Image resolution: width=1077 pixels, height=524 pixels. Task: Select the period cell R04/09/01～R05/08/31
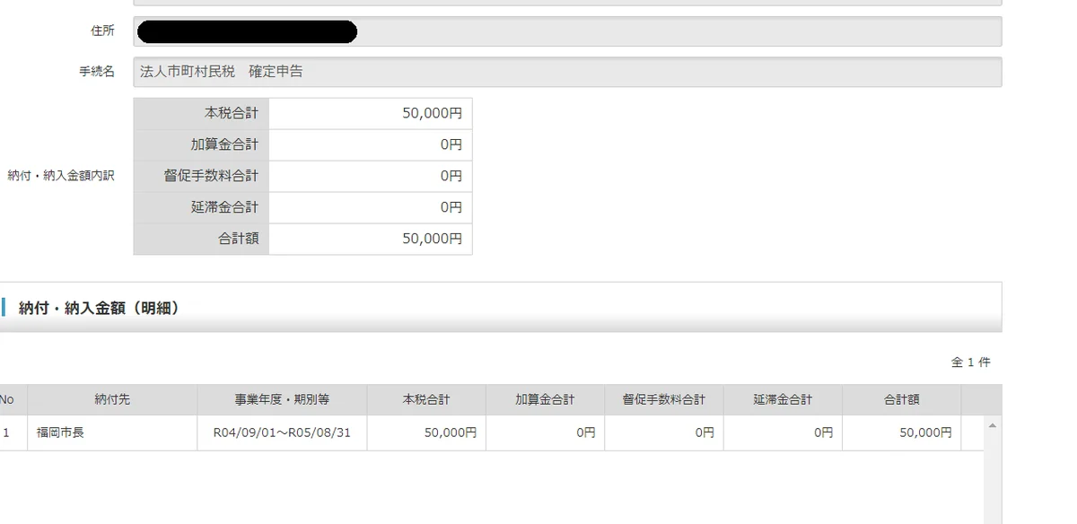click(x=283, y=432)
